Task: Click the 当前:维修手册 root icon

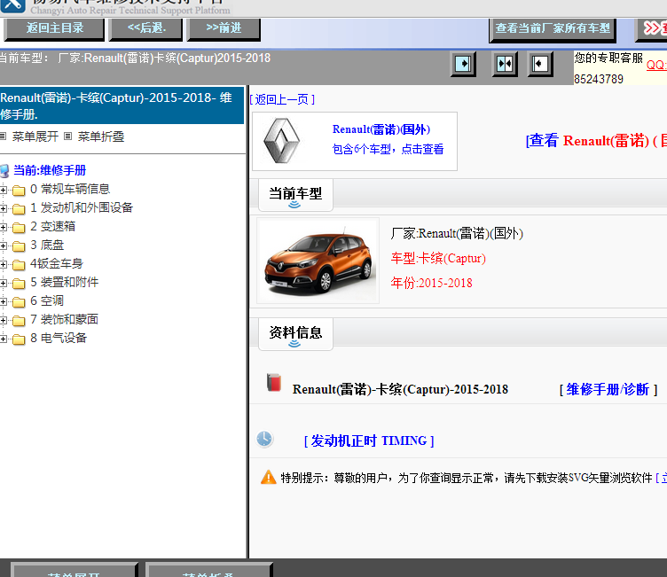Action: pos(4,171)
